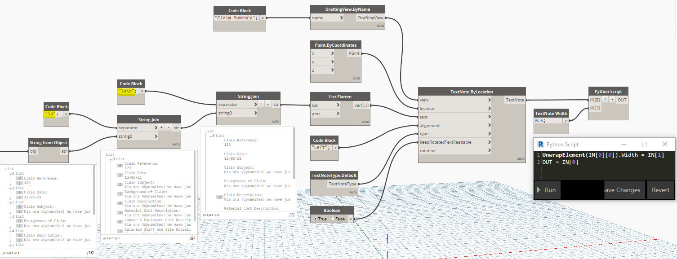This screenshot has height=259, width=677.
Task: Click the "Claim Summary" text in the code block
Action: point(235,18)
